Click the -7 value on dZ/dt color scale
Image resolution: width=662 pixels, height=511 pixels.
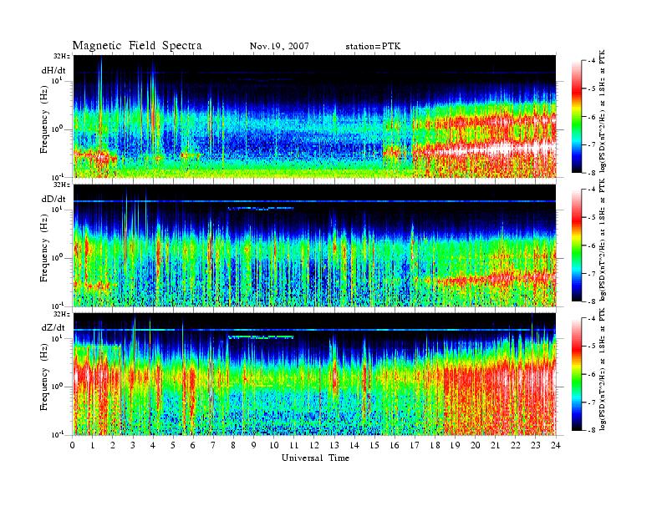[593, 402]
